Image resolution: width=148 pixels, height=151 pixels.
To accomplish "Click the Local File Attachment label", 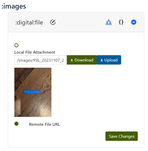I will (35, 52).
